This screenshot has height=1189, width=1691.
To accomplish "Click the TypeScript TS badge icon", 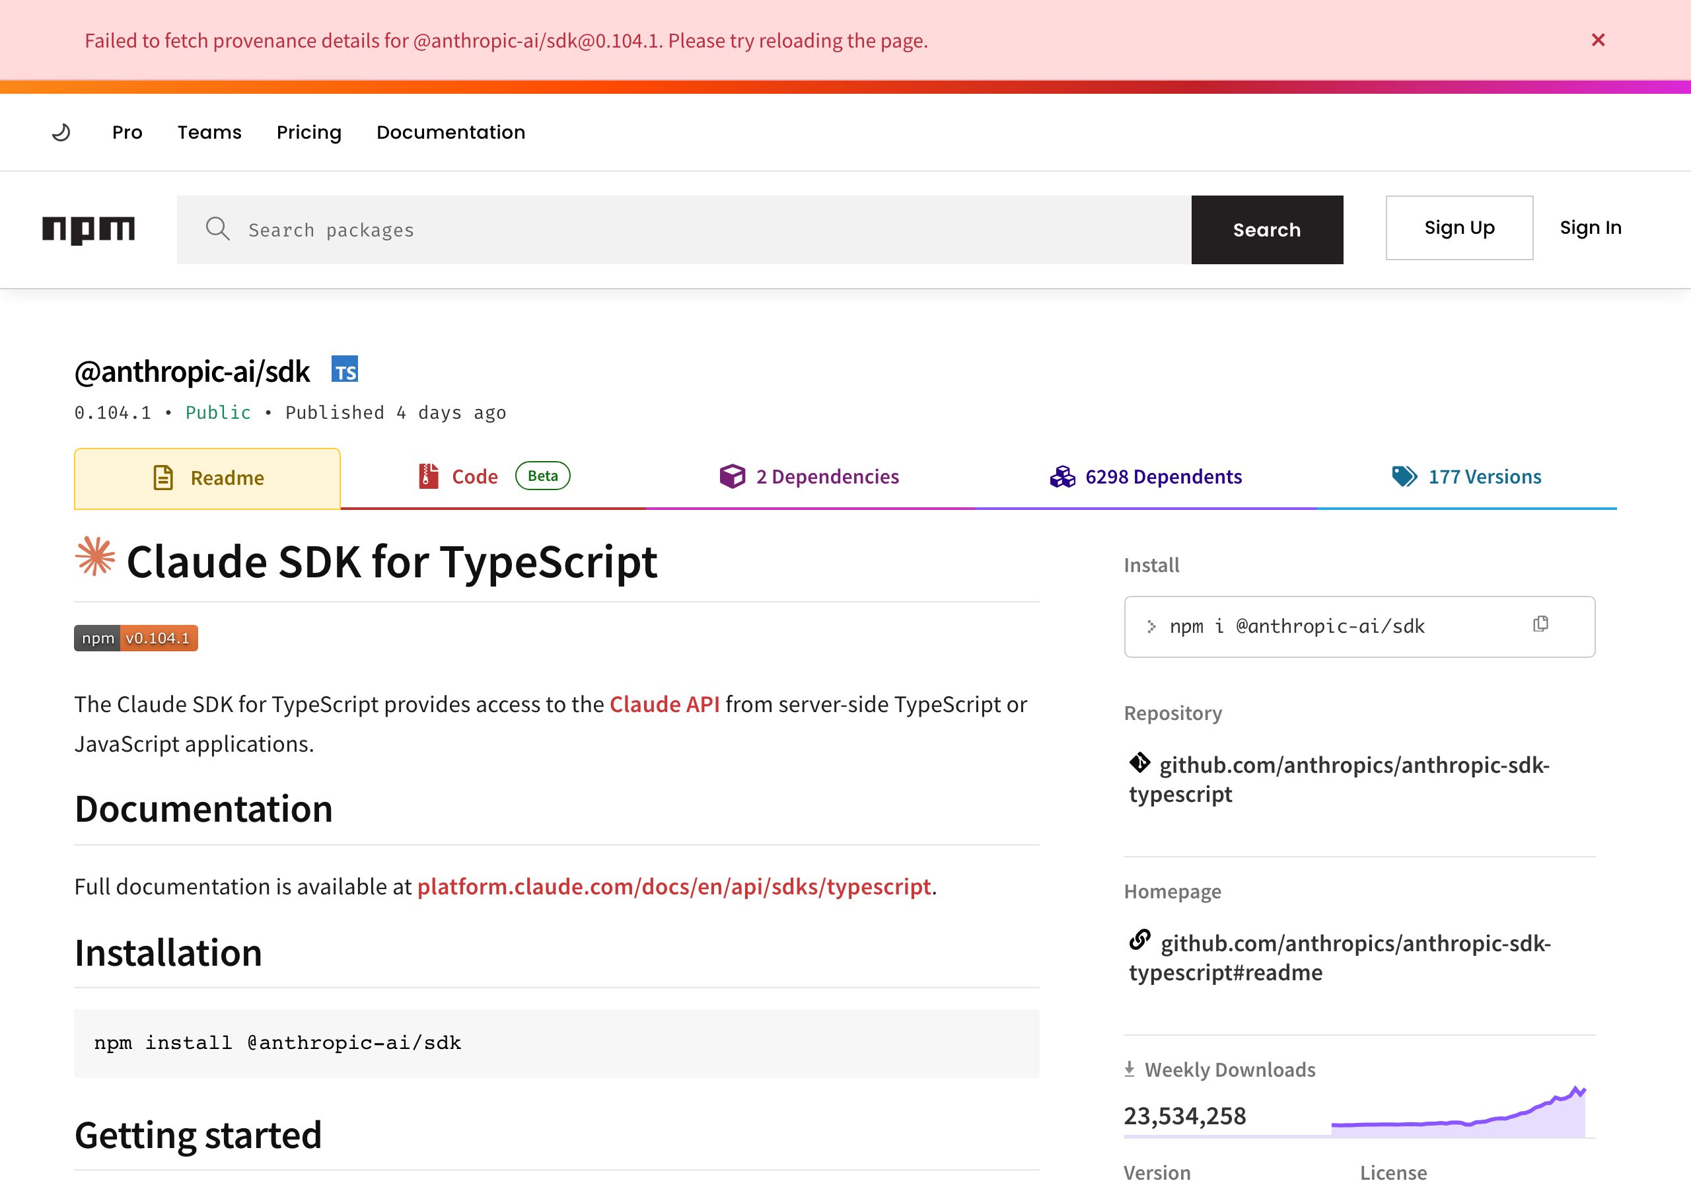I will 345,370.
